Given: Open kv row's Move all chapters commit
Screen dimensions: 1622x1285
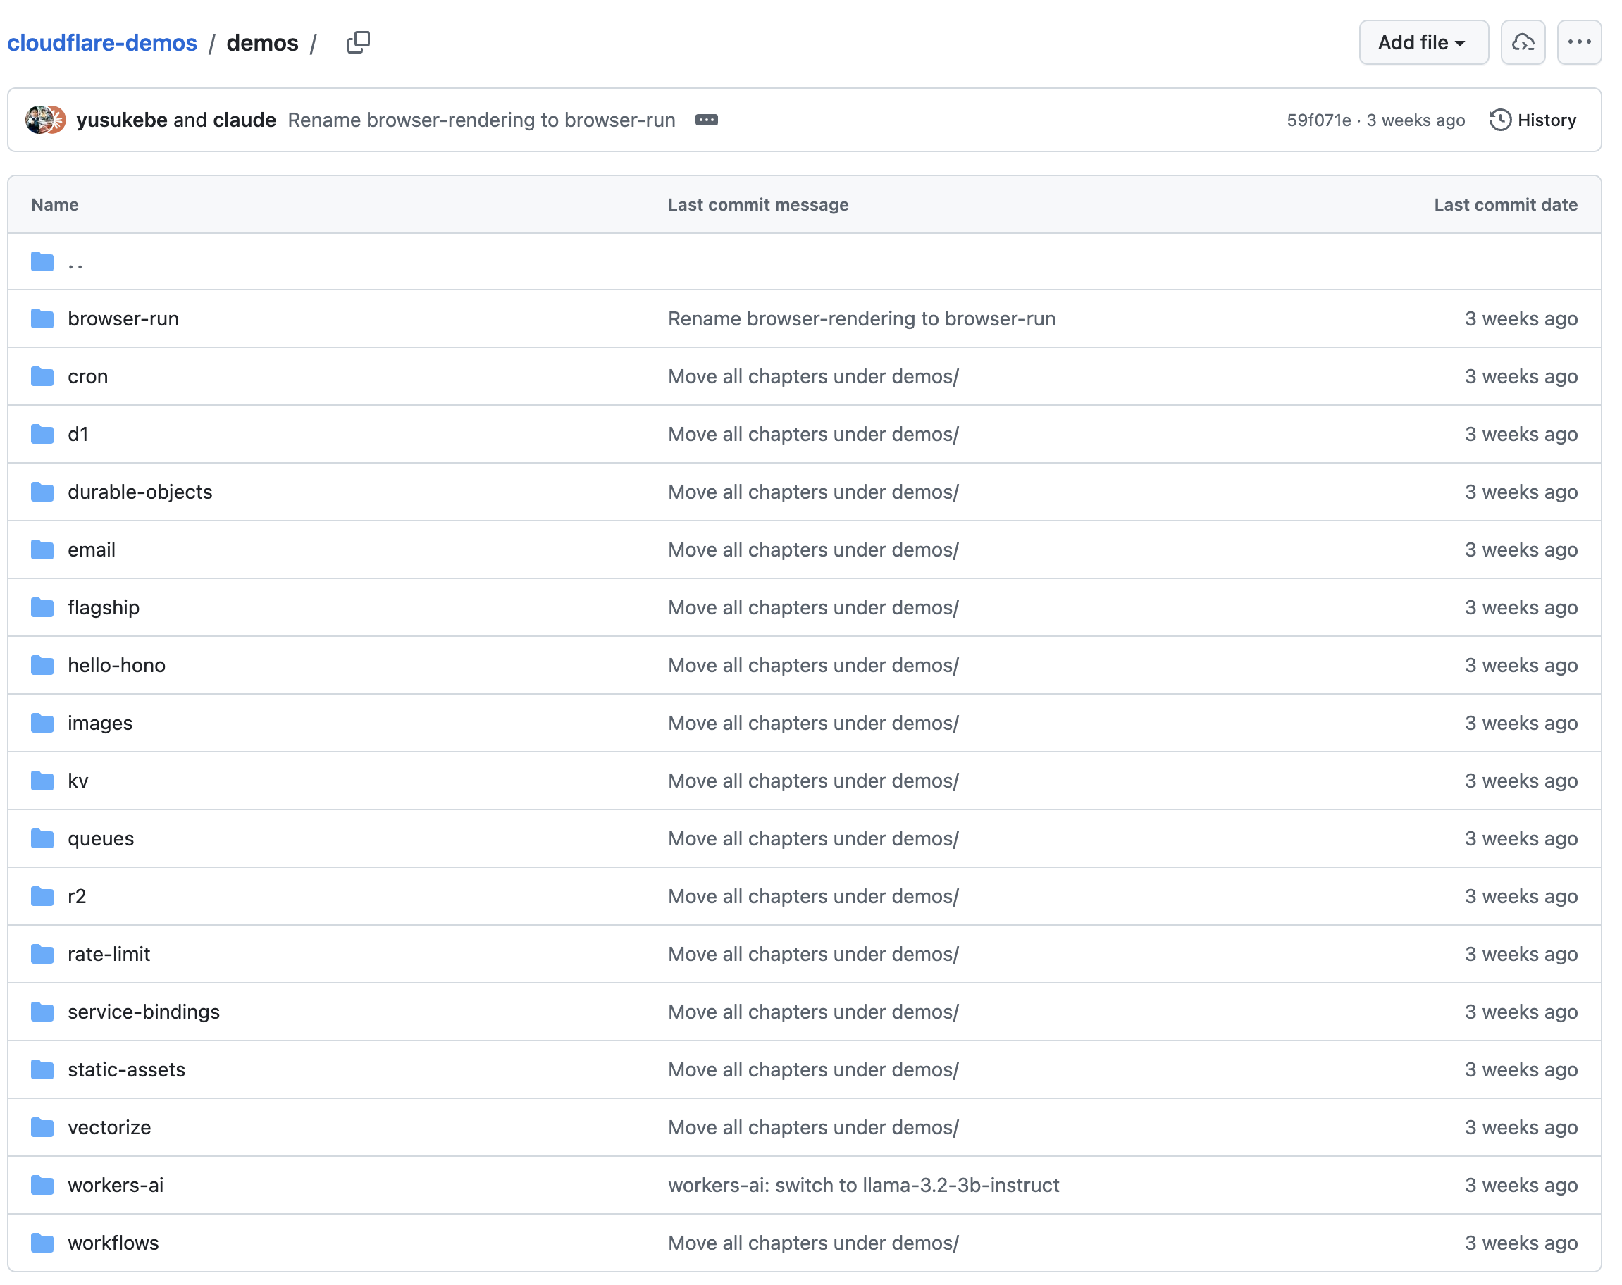Looking at the screenshot, I should [x=813, y=781].
